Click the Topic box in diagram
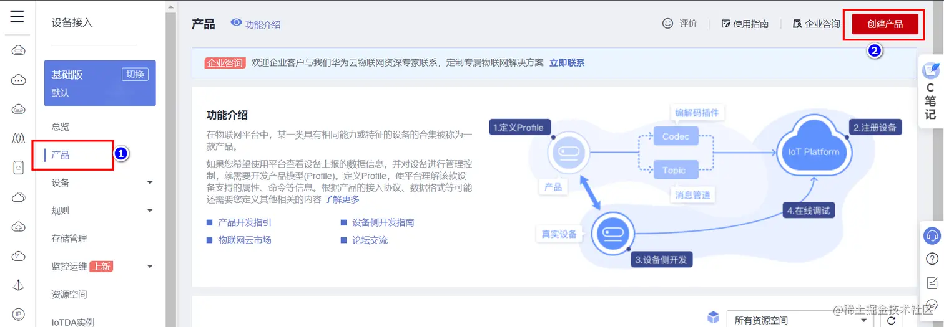 674,170
